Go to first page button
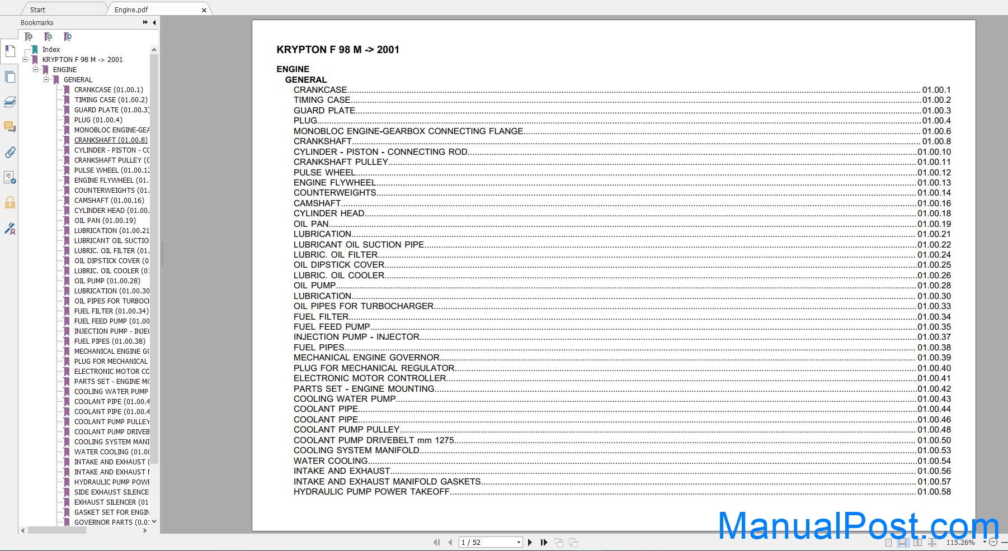Screen dimensions: 1008x551 tap(436, 542)
